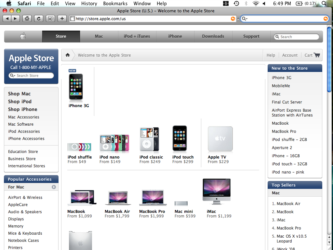Image resolution: width=333 pixels, height=250 pixels.
Task: Click the Open in Dashboard scissors icon
Action: pos(50,19)
